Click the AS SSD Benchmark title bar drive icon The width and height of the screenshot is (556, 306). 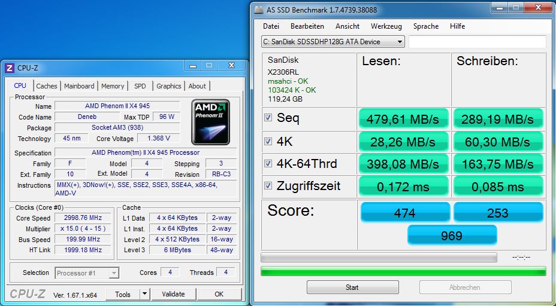point(259,10)
